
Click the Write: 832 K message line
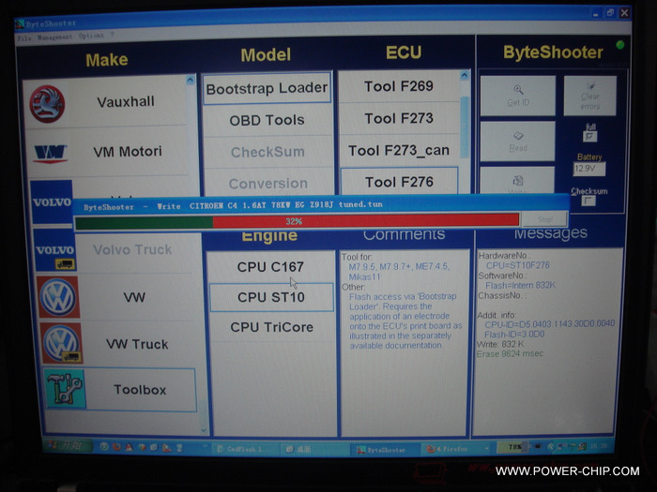500,344
